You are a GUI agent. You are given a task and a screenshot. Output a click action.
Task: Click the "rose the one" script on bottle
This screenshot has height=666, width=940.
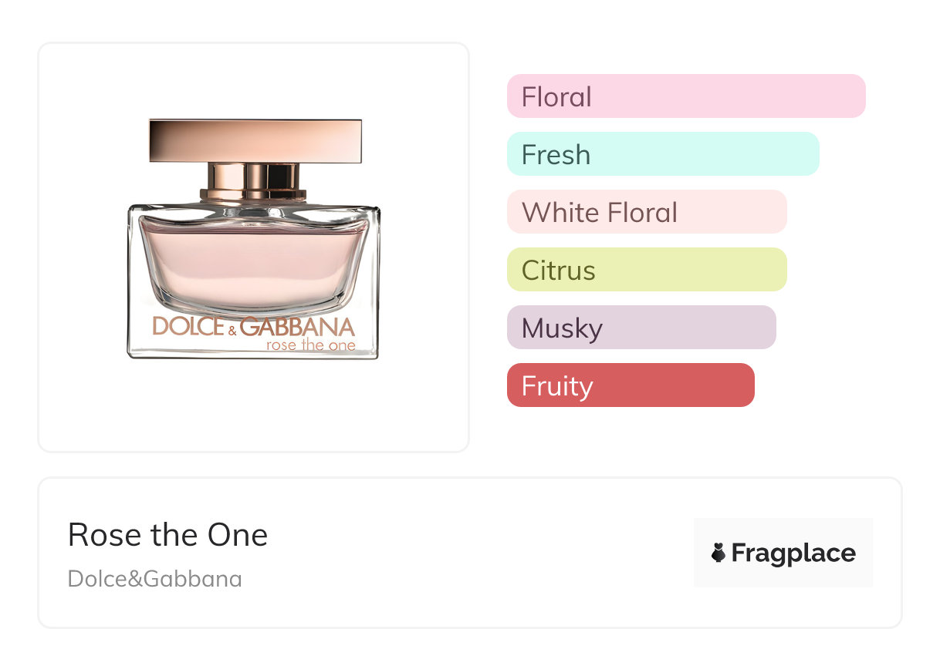[310, 345]
